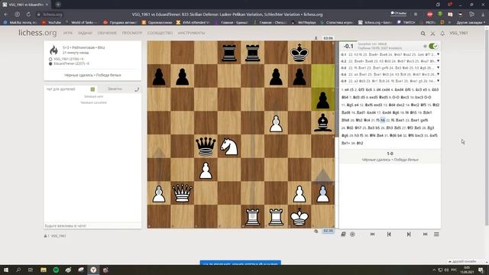Open the ИГРА menu

68,33
